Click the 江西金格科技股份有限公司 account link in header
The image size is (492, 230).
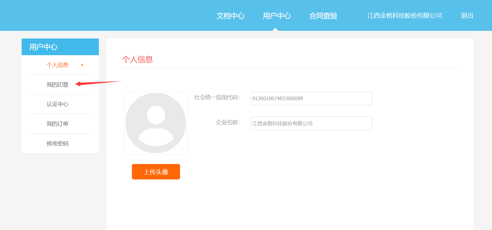405,16
